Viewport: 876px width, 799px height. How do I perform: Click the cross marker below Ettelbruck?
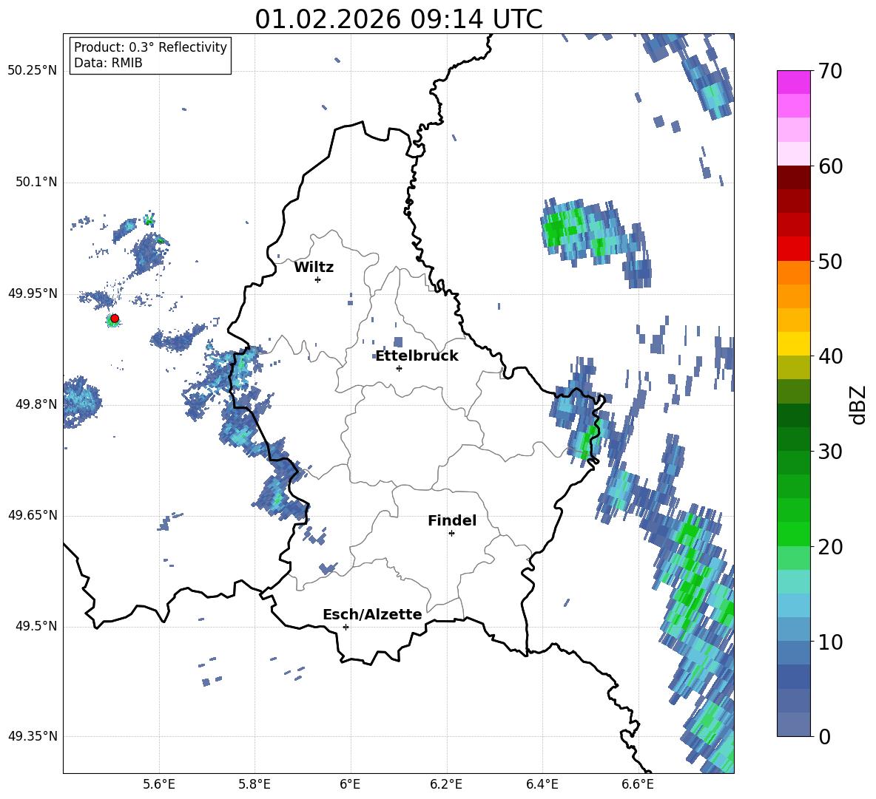tap(399, 368)
